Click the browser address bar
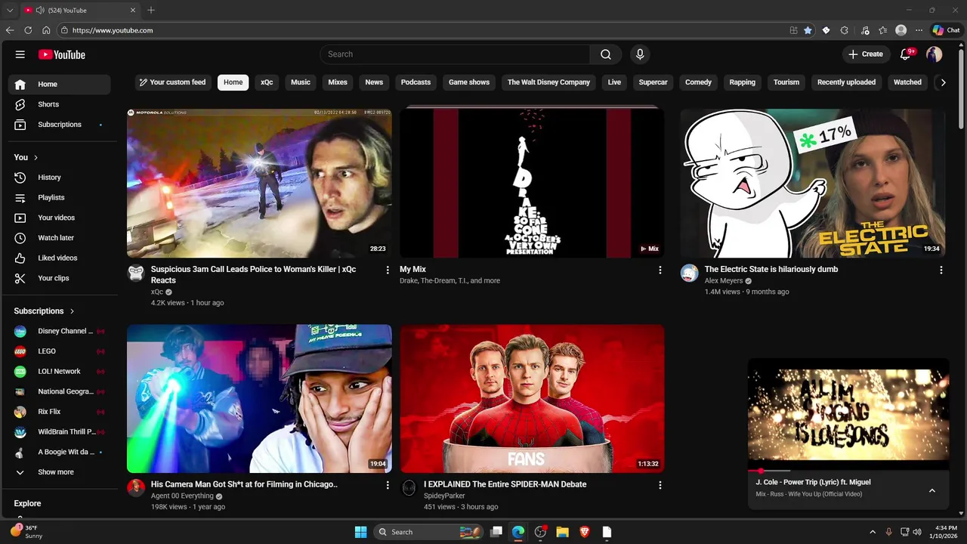This screenshot has width=967, height=544. point(423,30)
